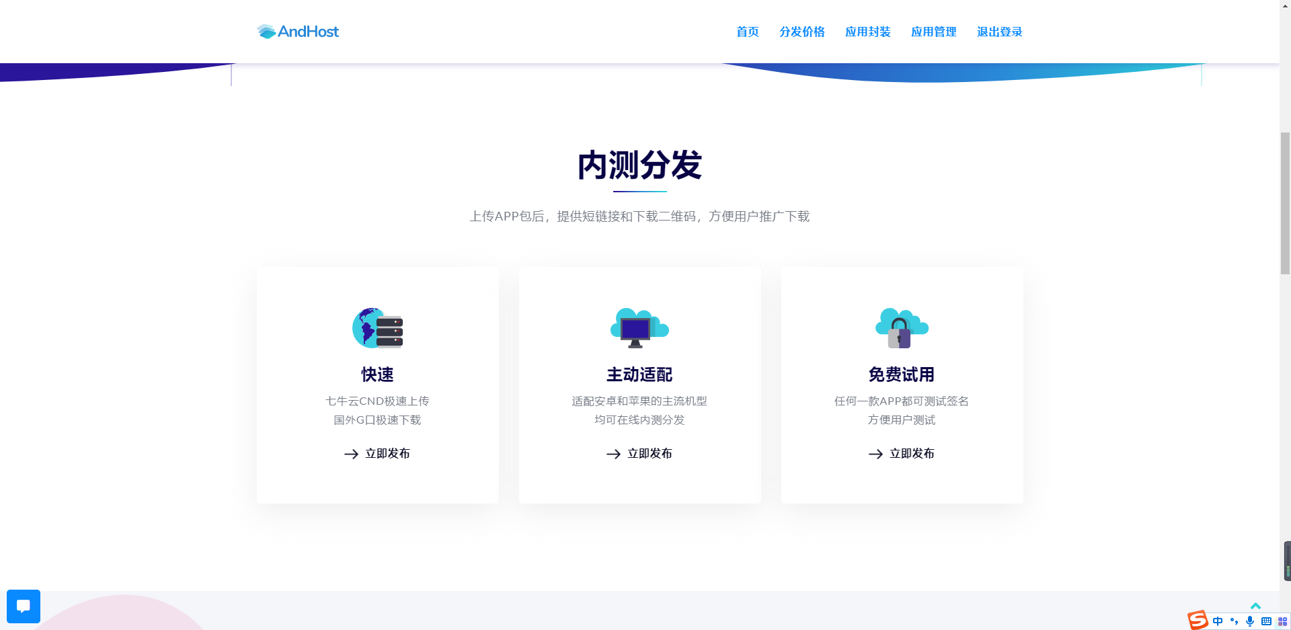Open 分发价格 navigation item

(801, 32)
